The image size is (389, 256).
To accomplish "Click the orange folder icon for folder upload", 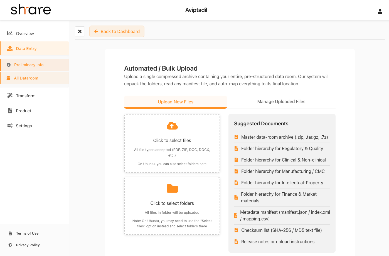I will click(172, 188).
